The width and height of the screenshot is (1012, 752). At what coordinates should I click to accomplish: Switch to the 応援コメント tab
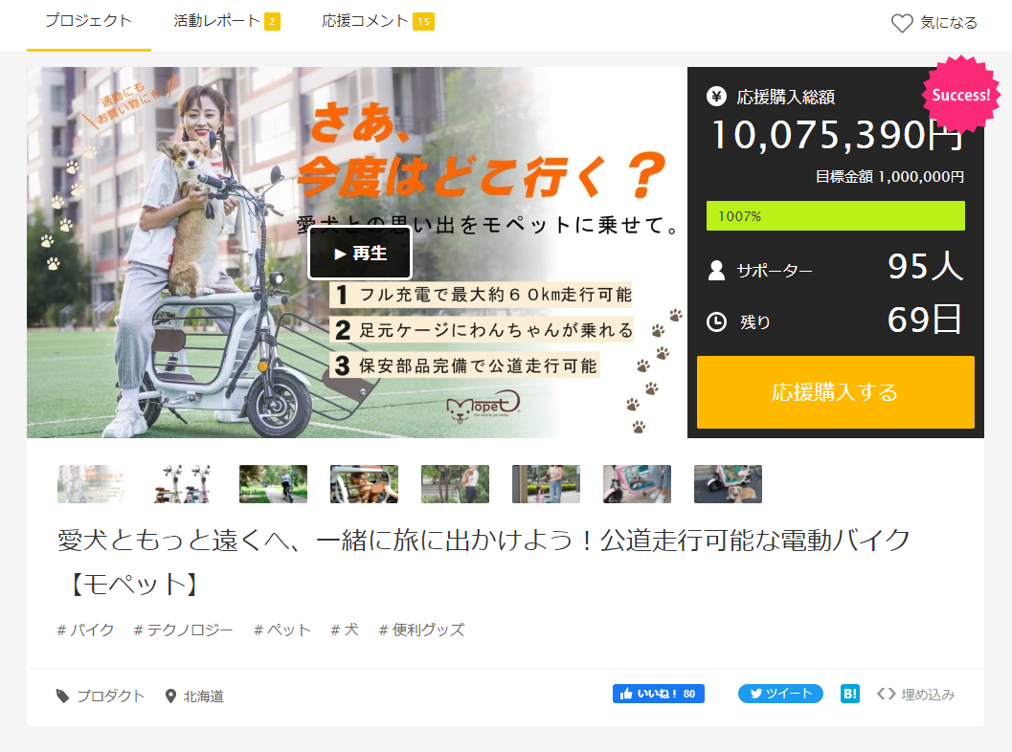(377, 21)
